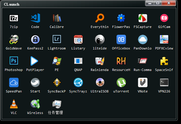Open the PanDownload cloud icon
Viewport: 181px width, 124px height.
click(x=143, y=39)
